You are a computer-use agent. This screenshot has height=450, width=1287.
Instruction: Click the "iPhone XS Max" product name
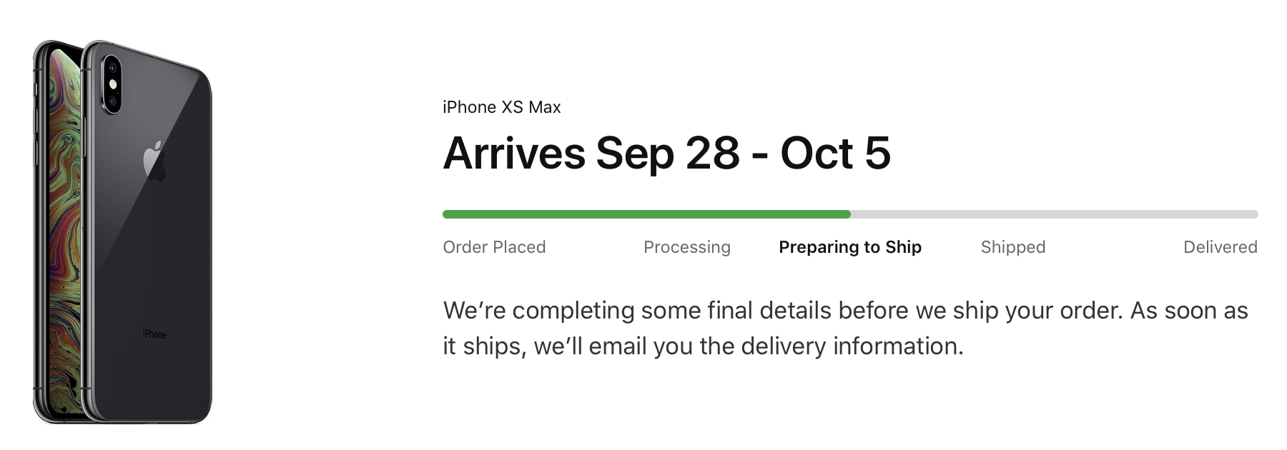pyautogui.click(x=501, y=107)
